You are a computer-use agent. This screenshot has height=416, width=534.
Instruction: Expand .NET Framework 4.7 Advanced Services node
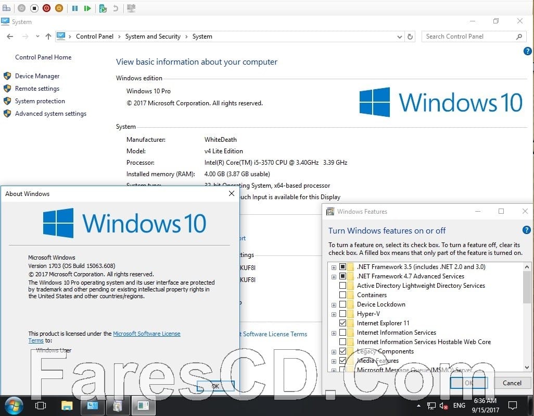(334, 277)
